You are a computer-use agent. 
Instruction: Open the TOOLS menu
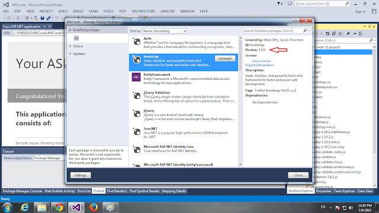108,11
